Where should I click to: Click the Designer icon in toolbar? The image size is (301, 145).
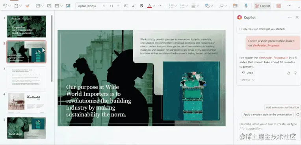click(x=235, y=6)
